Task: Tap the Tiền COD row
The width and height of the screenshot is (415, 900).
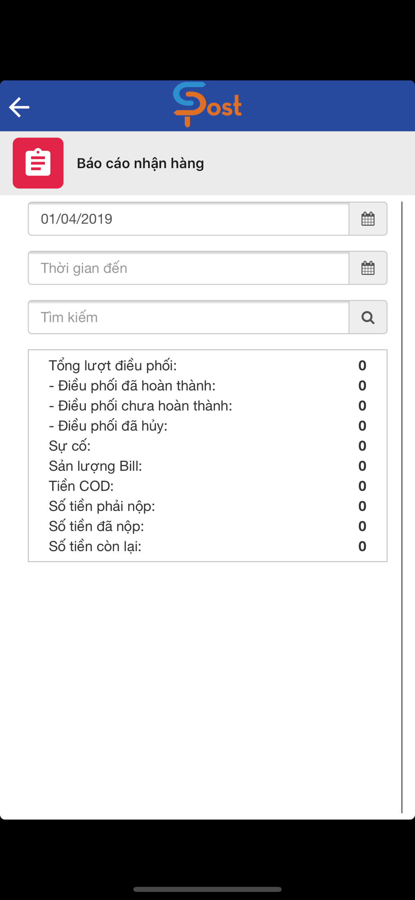Action: click(207, 486)
